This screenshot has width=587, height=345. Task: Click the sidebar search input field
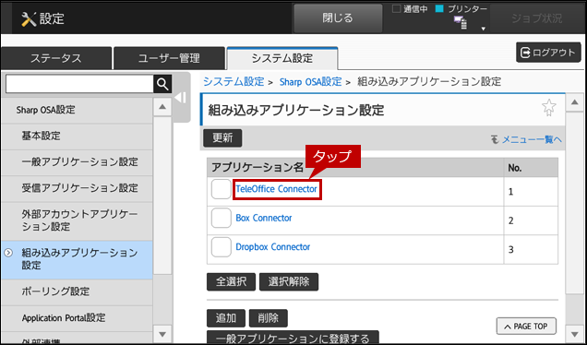coord(79,84)
